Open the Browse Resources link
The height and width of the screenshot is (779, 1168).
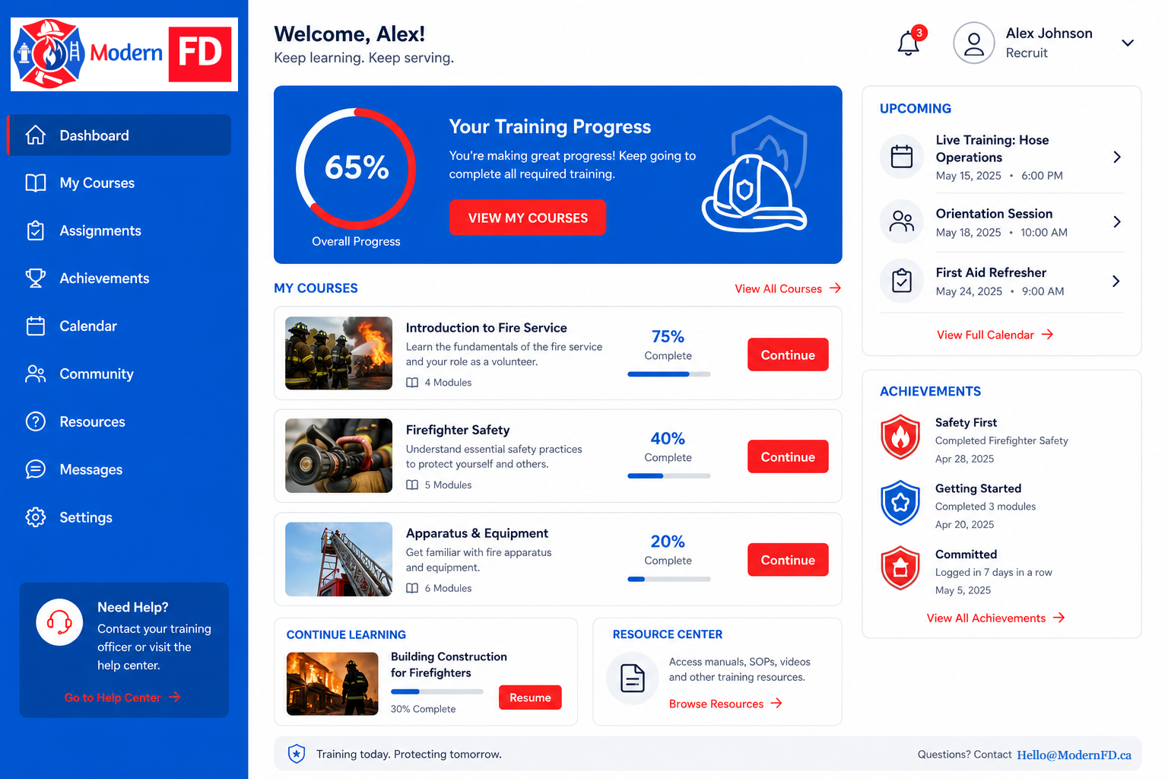click(x=725, y=704)
